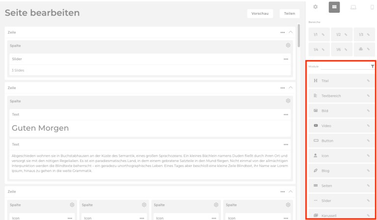Click the filter funnel icon beside Module
Image resolution: width=377 pixels, height=220 pixels.
372,66
